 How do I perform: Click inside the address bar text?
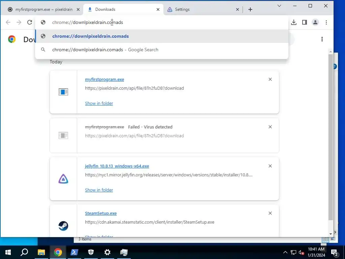(x=88, y=22)
